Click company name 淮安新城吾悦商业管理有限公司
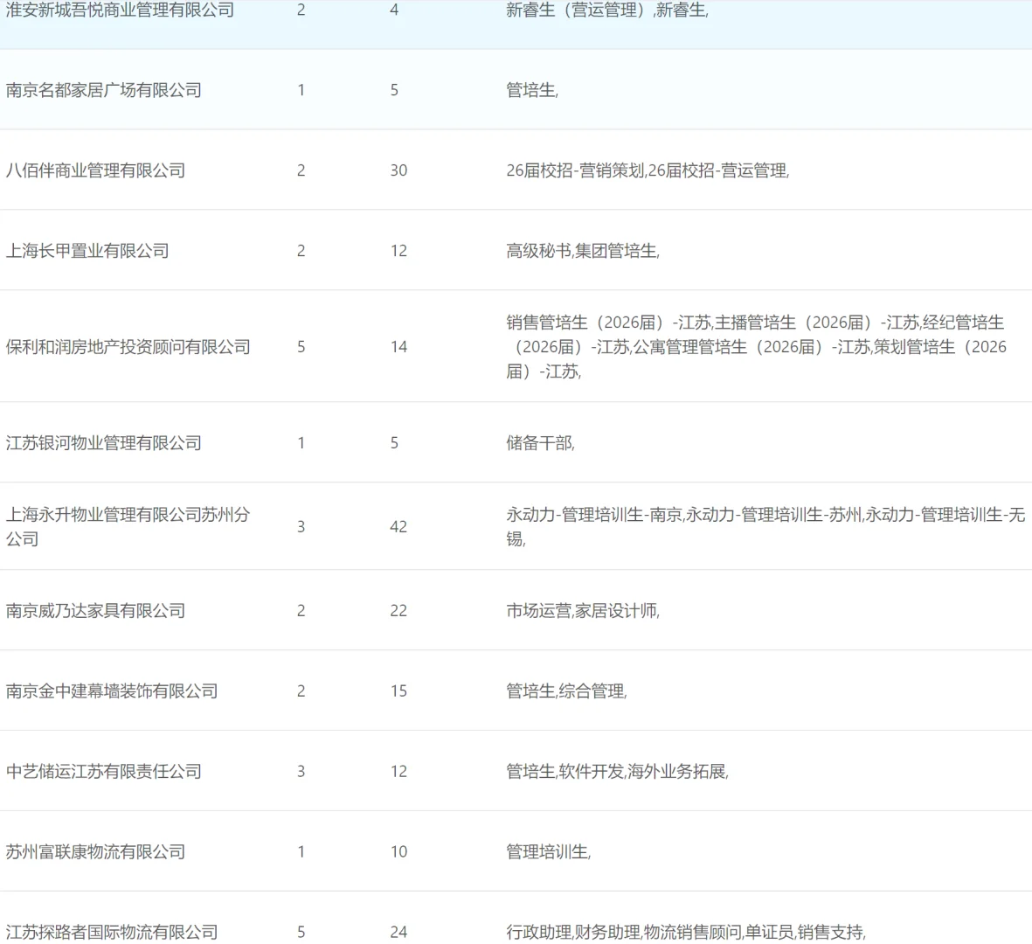The height and width of the screenshot is (944, 1032). 120,10
